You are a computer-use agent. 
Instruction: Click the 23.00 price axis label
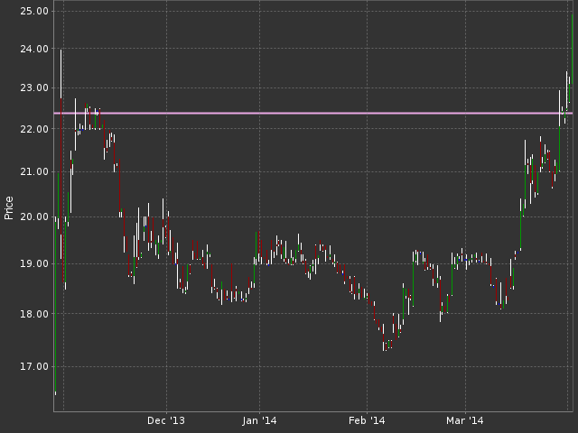click(34, 88)
